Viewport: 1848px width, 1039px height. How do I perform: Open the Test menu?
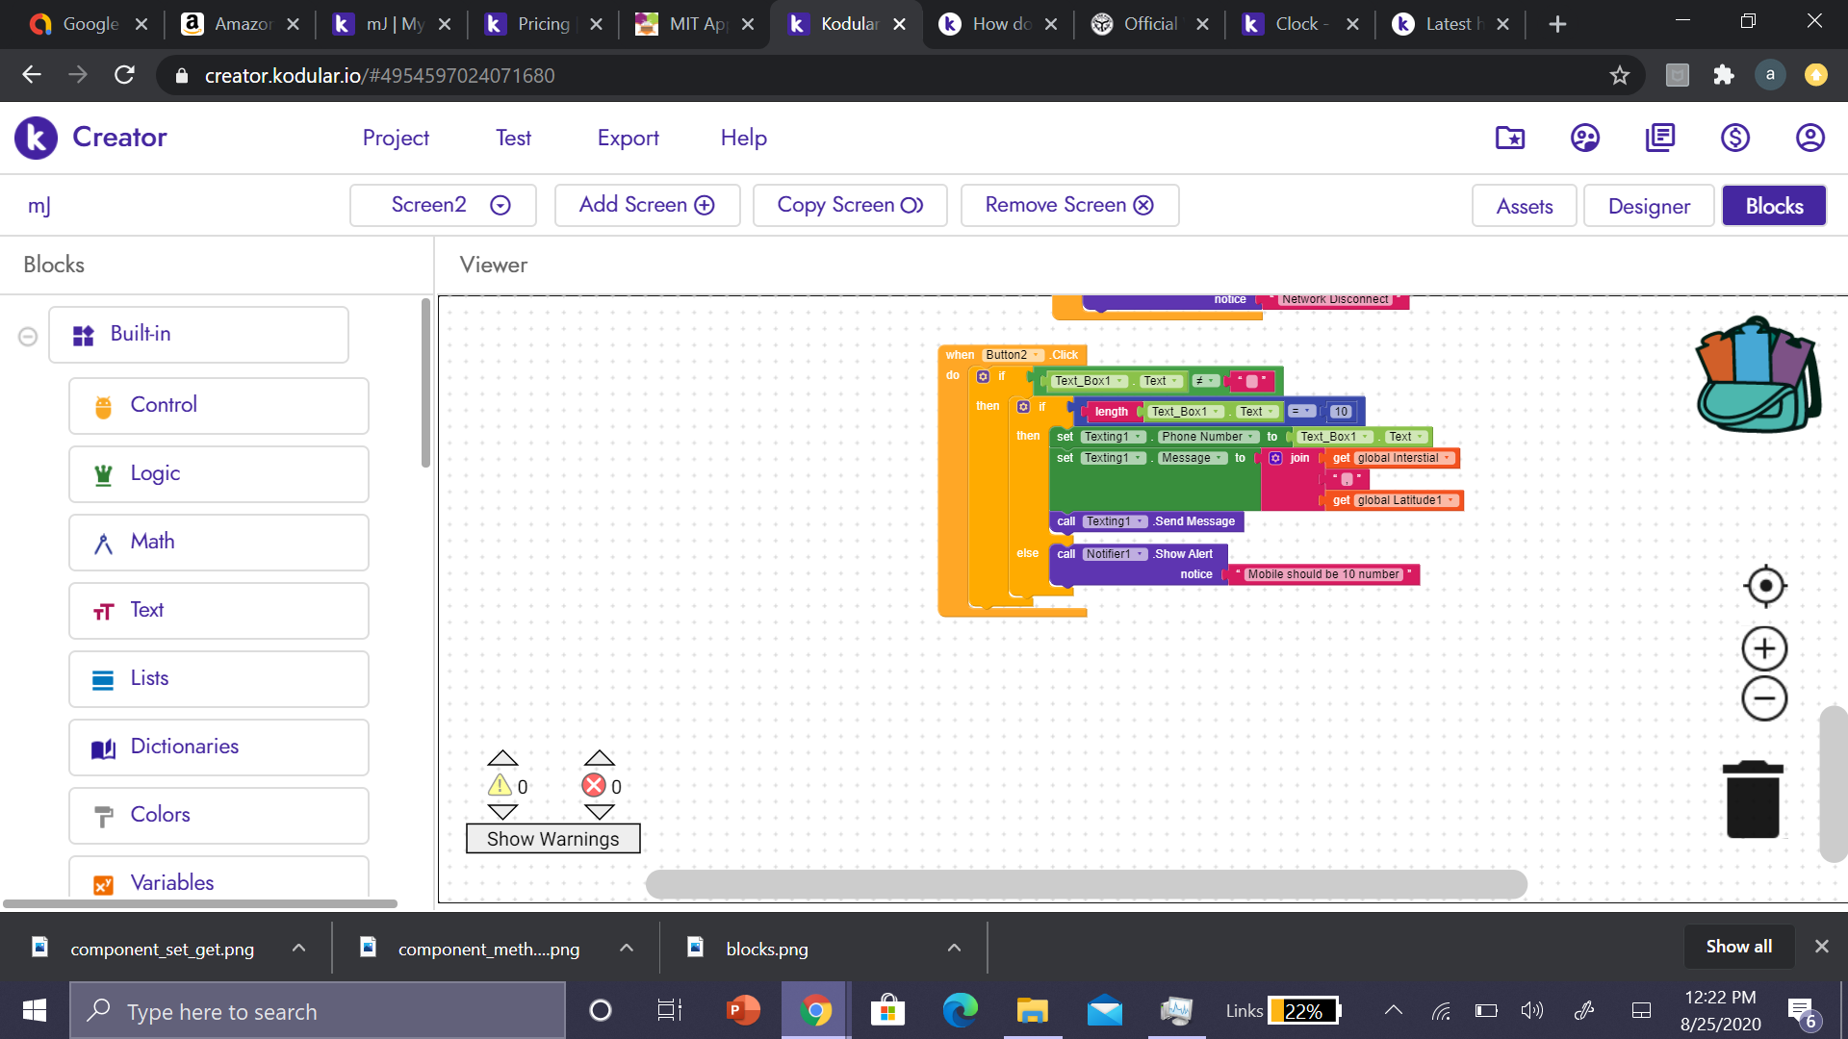[x=513, y=138]
